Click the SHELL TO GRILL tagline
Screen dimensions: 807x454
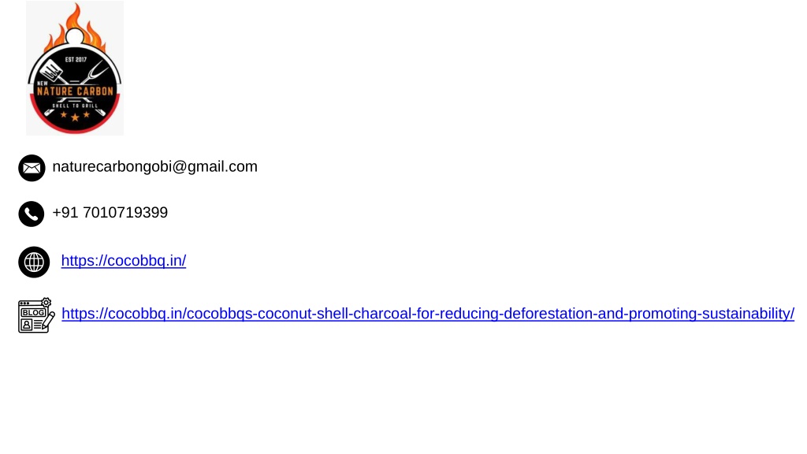[x=75, y=105]
